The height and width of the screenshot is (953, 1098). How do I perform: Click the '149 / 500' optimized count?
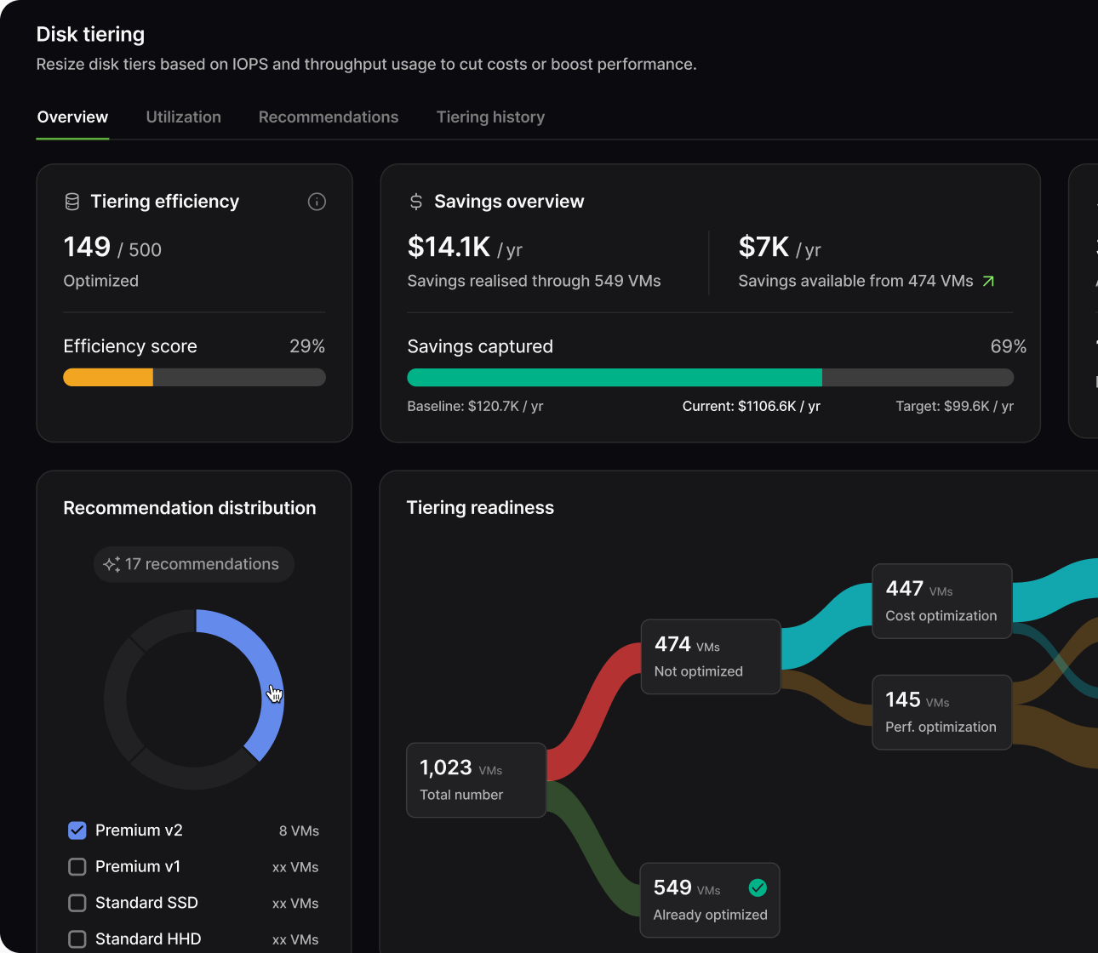pyautogui.click(x=112, y=248)
